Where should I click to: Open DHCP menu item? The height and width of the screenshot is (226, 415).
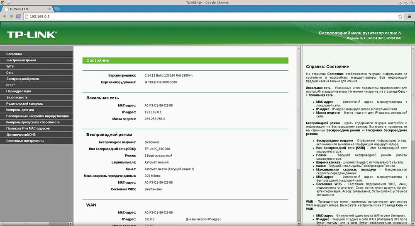pos(36,85)
